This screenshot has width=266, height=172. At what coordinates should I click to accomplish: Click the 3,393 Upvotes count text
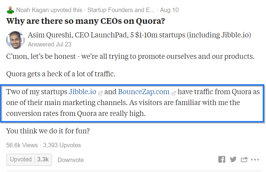(62, 145)
